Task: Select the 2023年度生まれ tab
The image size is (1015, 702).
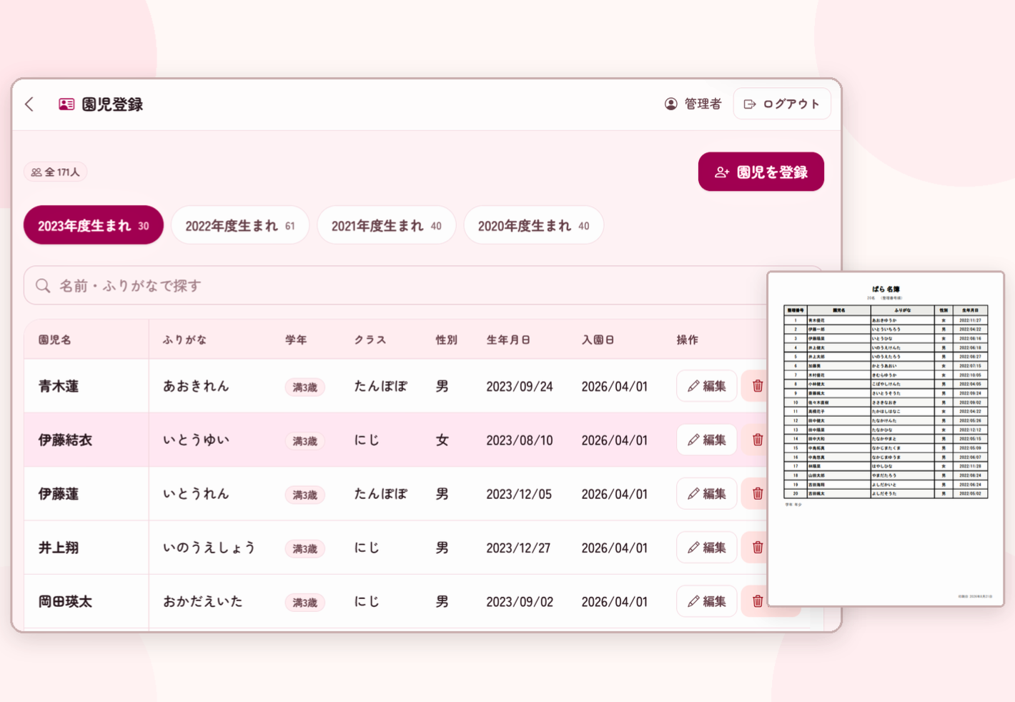Action: click(94, 226)
